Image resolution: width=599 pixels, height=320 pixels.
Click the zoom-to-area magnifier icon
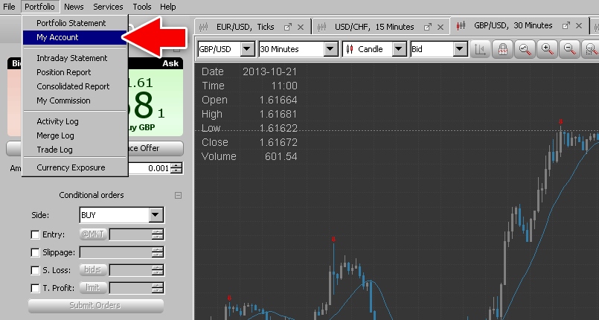(591, 49)
